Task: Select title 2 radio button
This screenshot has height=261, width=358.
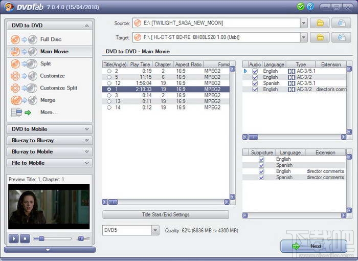Action: [109, 71]
